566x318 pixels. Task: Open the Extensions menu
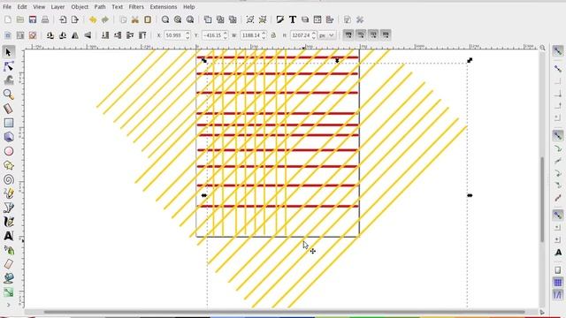click(163, 7)
